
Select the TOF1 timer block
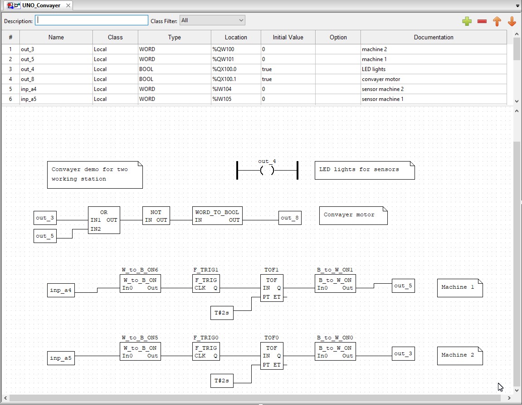(x=272, y=288)
